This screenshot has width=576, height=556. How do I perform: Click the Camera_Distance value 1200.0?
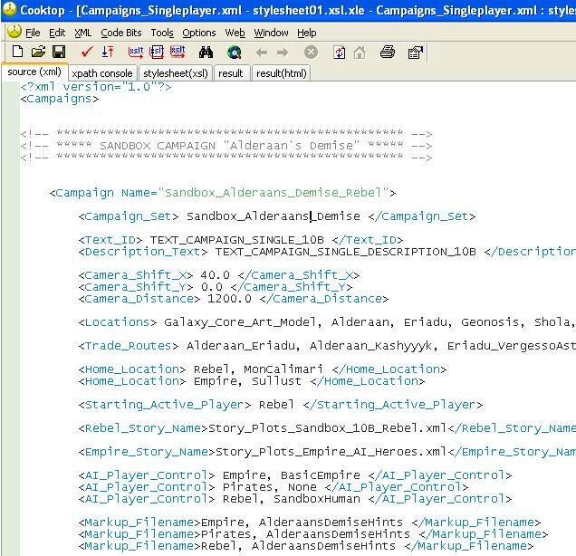click(230, 298)
